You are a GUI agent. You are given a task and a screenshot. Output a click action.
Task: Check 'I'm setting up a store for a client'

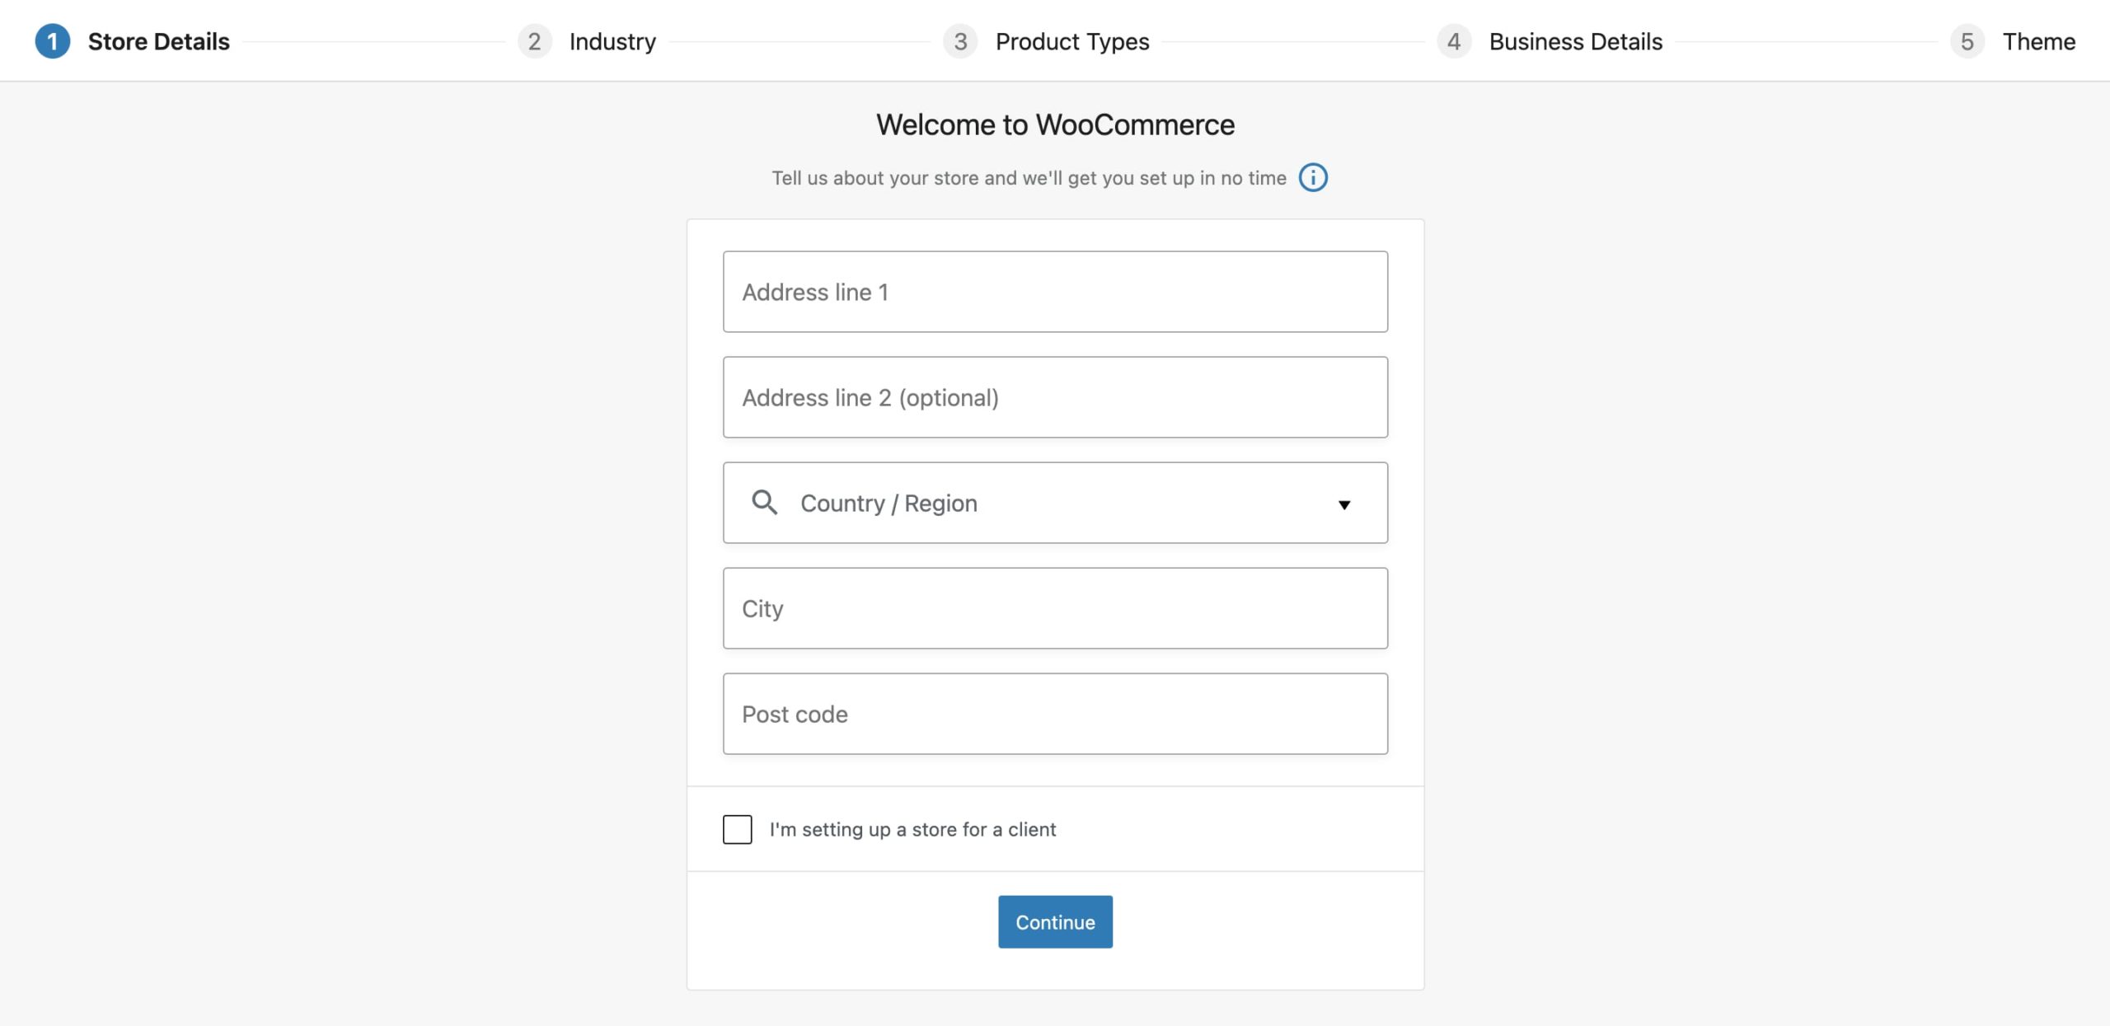(x=737, y=829)
